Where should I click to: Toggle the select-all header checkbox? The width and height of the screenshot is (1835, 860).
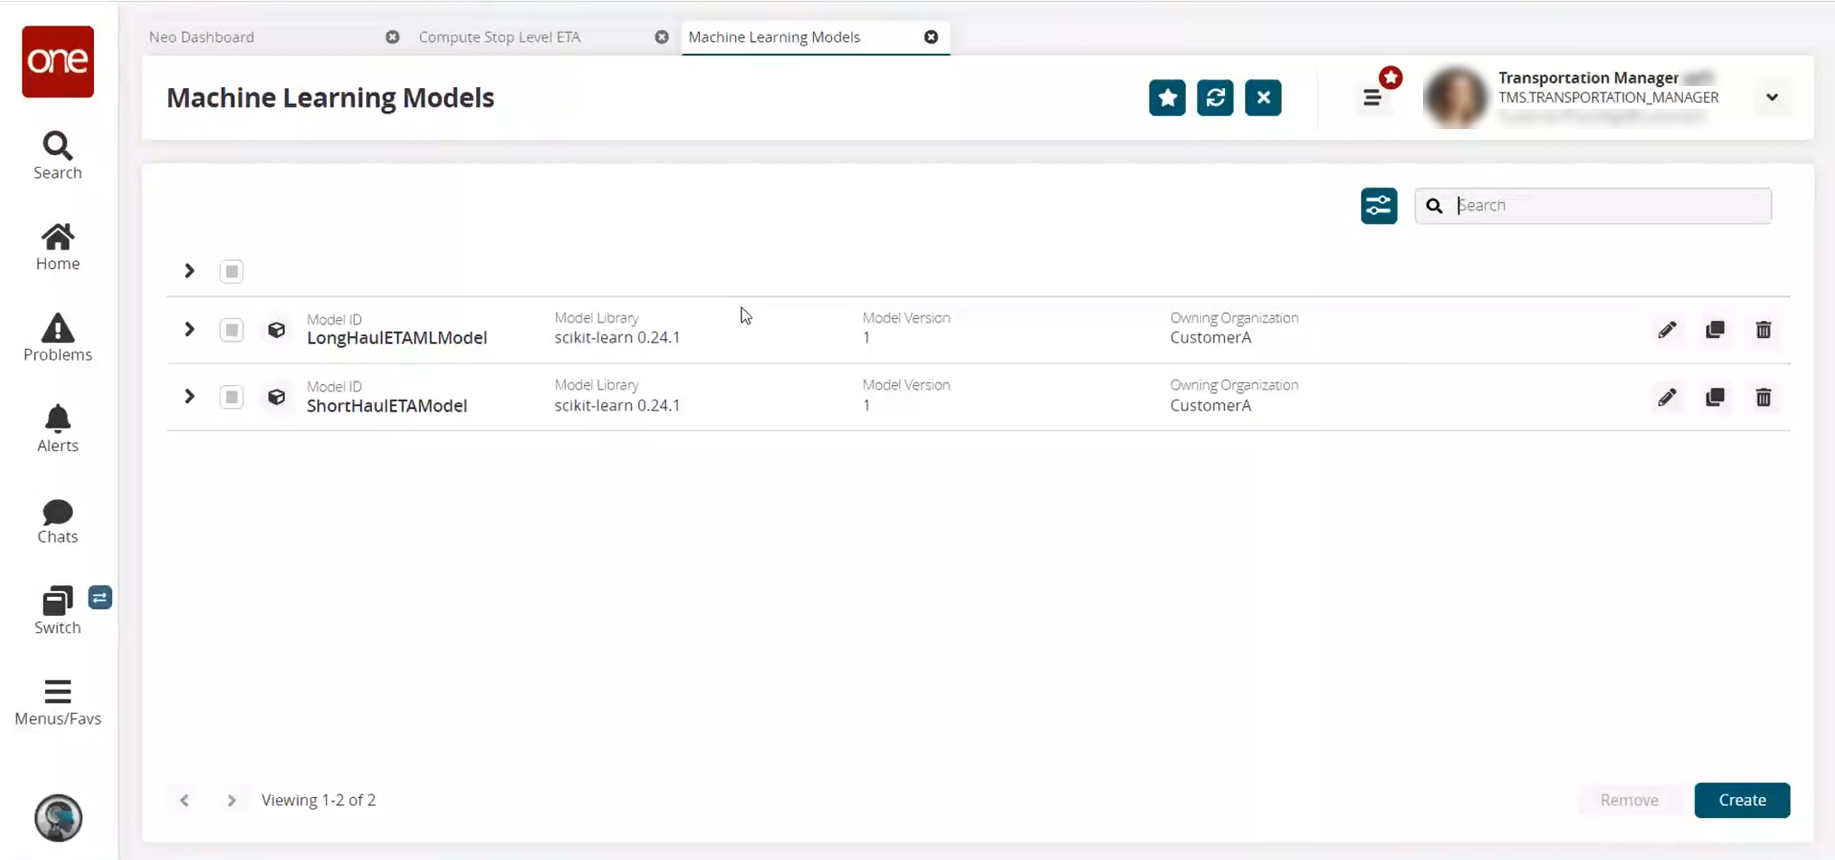232,271
